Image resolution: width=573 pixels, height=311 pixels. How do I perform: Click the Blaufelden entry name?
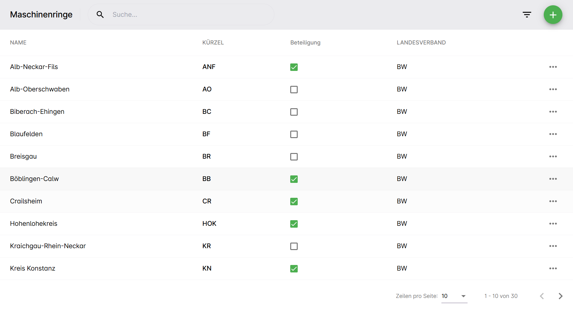tap(26, 134)
